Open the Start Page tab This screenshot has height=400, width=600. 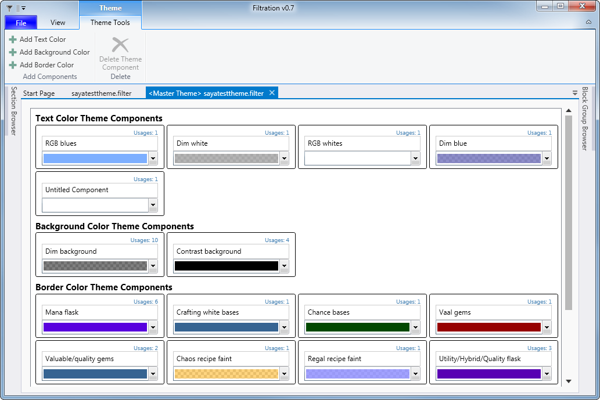click(38, 92)
